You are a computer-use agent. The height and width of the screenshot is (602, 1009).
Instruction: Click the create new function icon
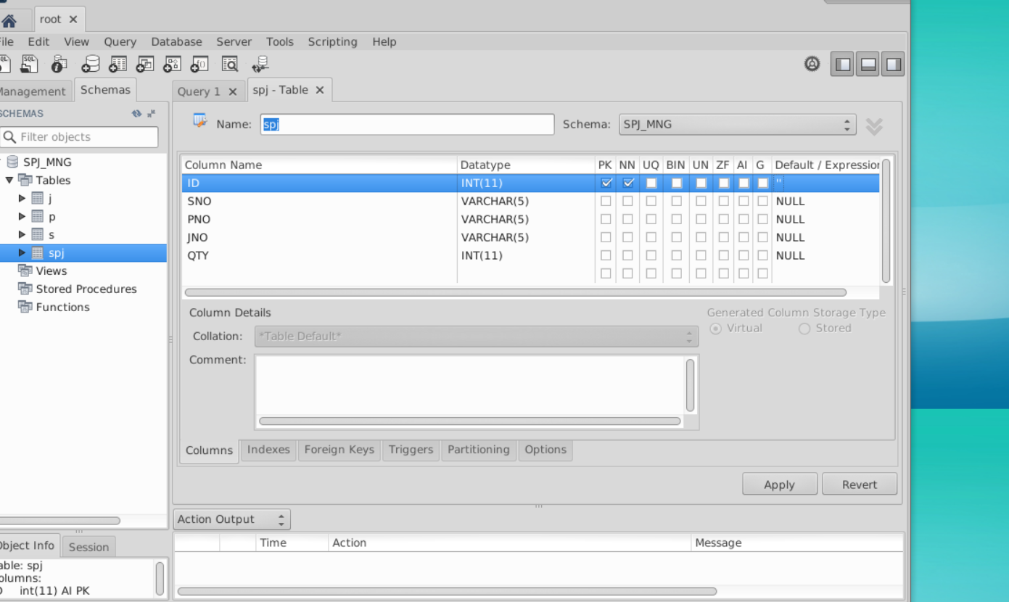199,65
